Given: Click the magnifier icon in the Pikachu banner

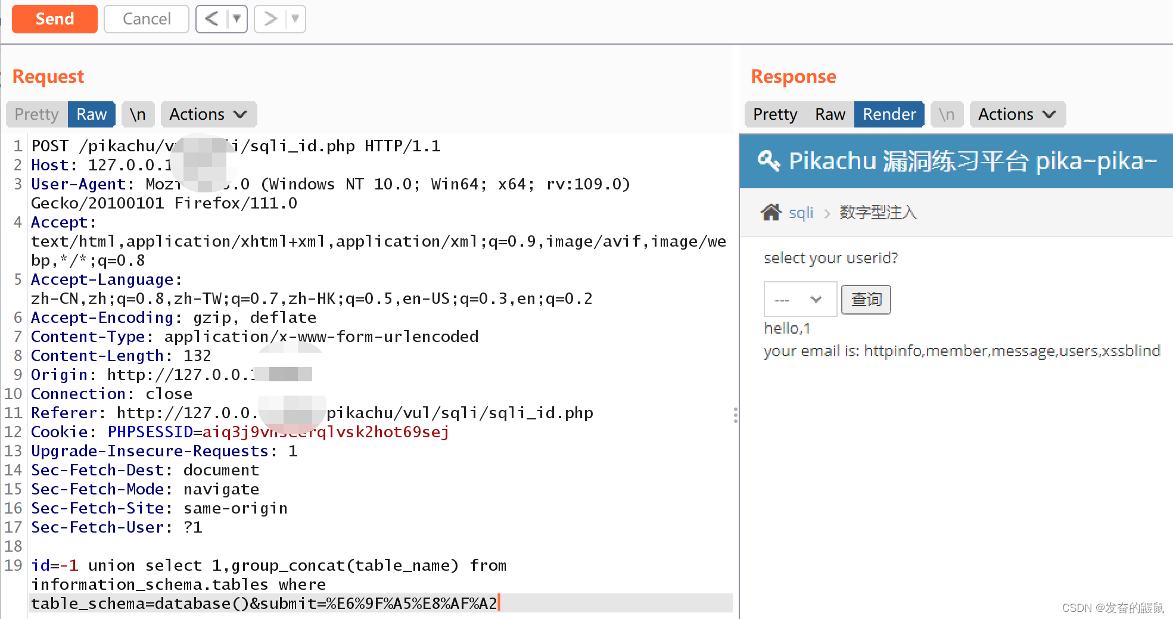Looking at the screenshot, I should (769, 161).
